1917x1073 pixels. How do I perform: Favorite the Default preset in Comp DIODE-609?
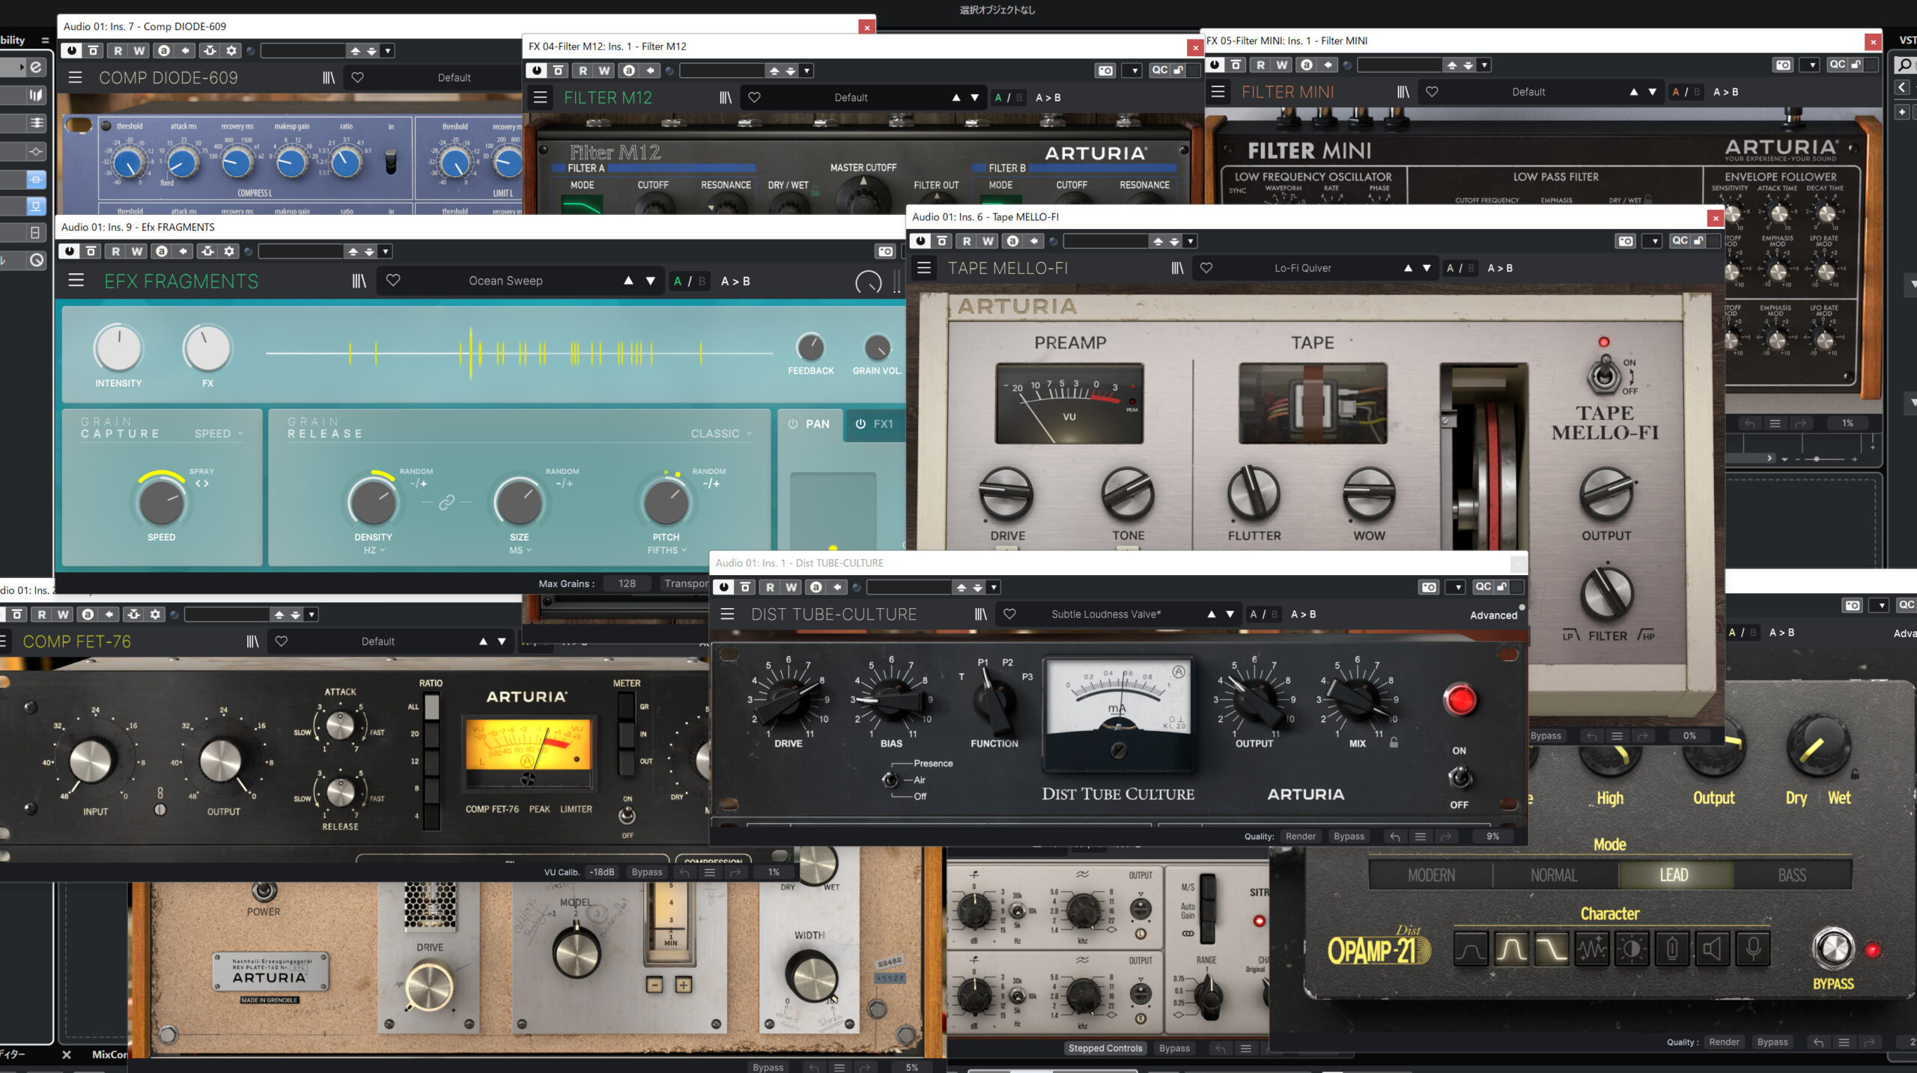358,77
